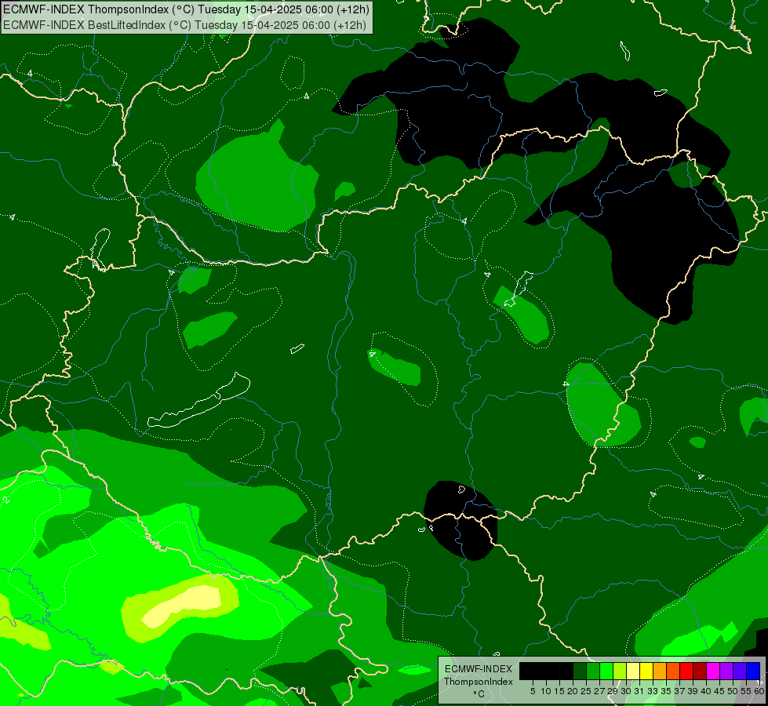Click legend scale value 50
Viewport: 768px width, 706px height.
pyautogui.click(x=733, y=691)
